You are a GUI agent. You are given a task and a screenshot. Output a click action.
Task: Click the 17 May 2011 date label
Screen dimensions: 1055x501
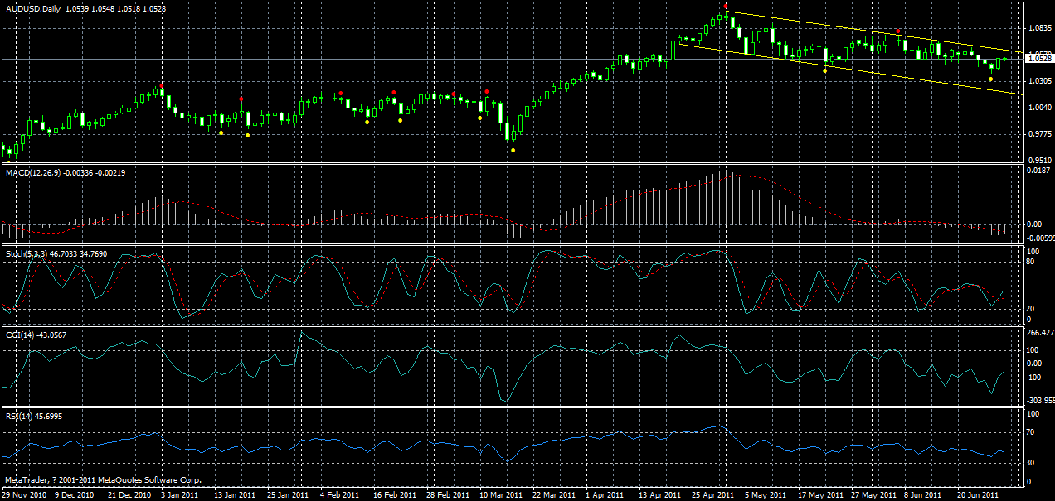coord(819,494)
